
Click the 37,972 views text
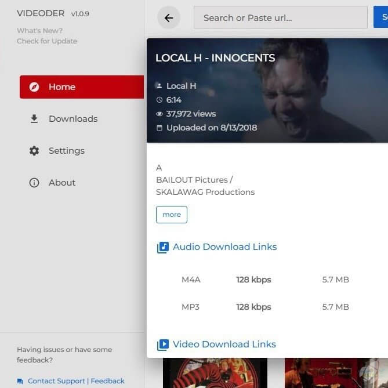[191, 114]
